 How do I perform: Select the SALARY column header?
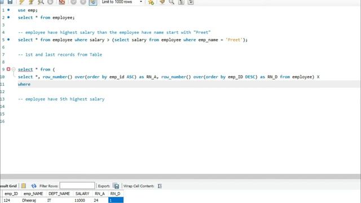(82, 194)
